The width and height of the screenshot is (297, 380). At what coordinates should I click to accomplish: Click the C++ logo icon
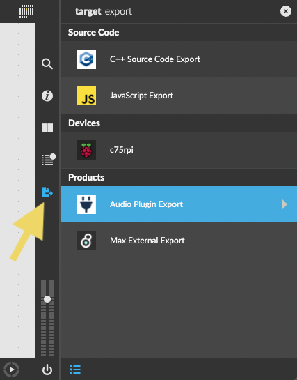[x=86, y=59]
